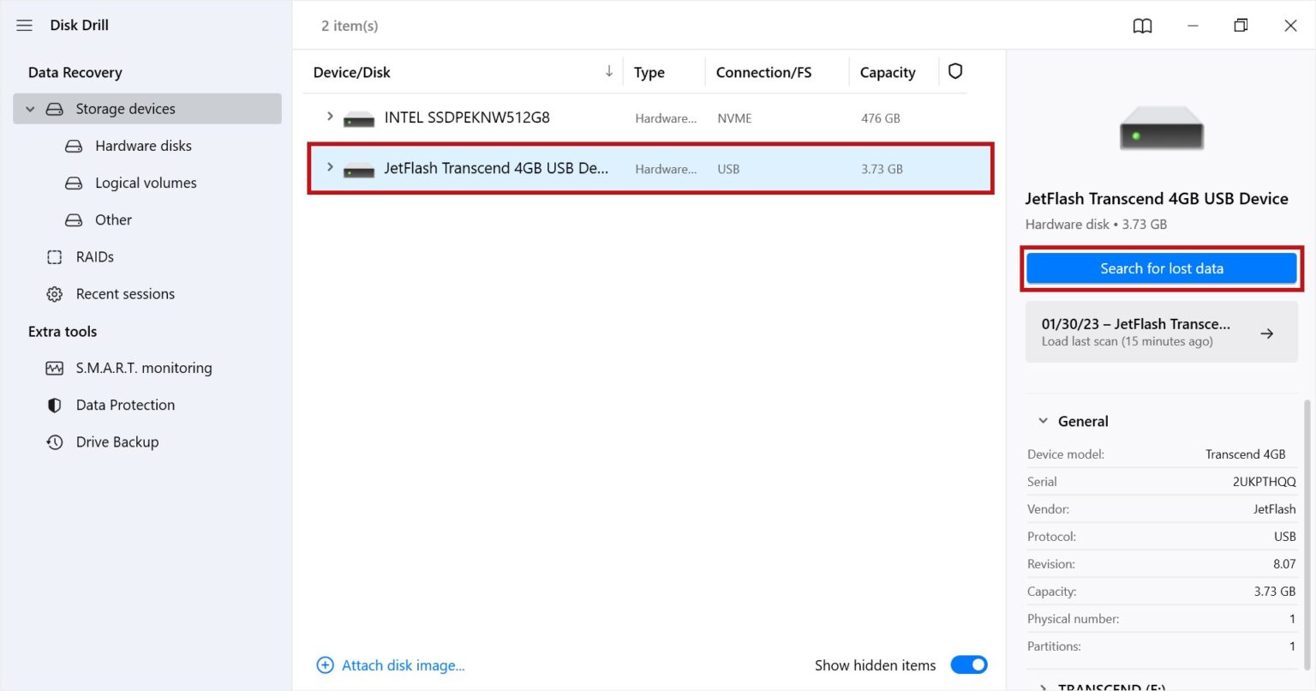Load last scan of JetFlash Transcend
1316x691 pixels.
[x=1161, y=332]
